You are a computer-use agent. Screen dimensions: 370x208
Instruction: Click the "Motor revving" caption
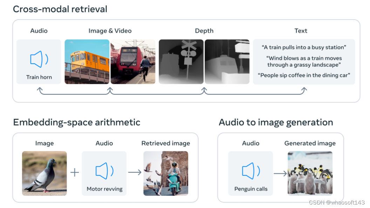coord(104,189)
